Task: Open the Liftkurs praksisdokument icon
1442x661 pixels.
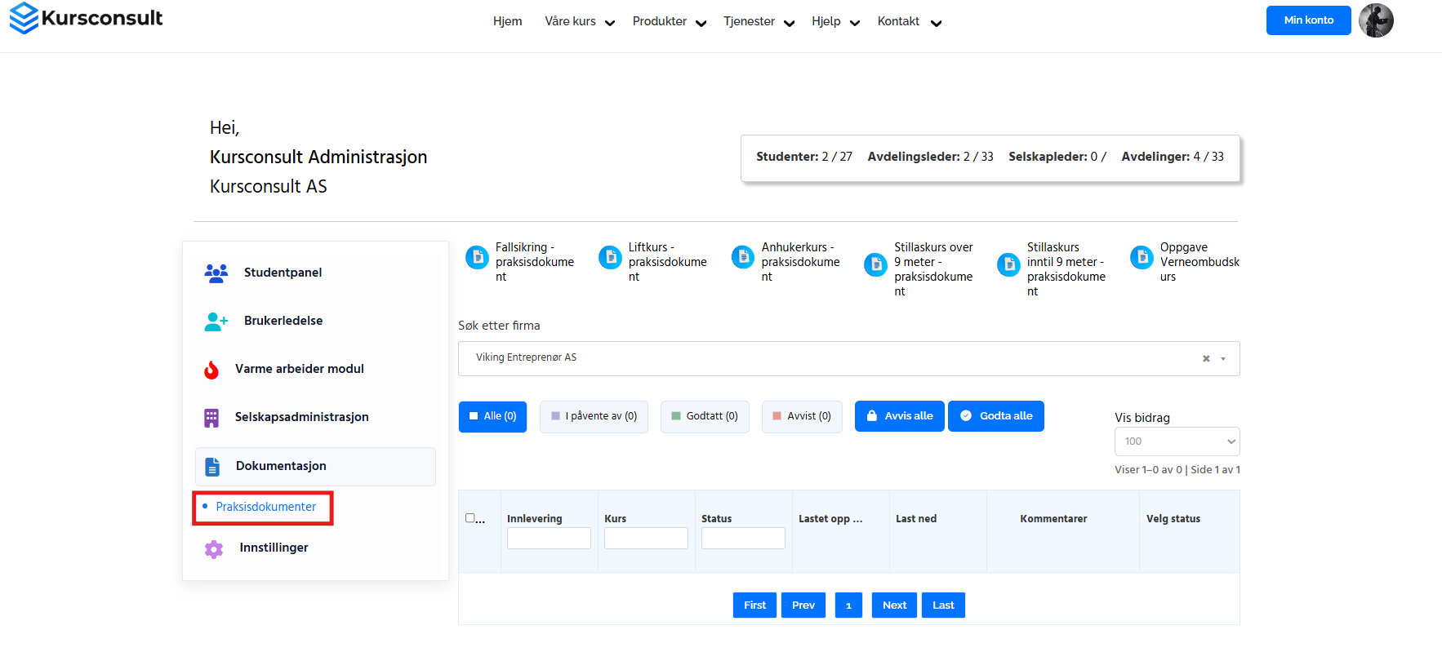Action: pos(610,258)
